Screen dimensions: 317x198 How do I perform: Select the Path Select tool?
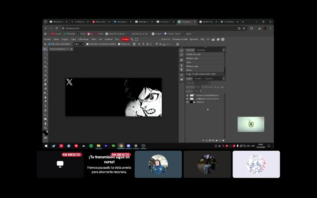pyautogui.click(x=45, y=115)
